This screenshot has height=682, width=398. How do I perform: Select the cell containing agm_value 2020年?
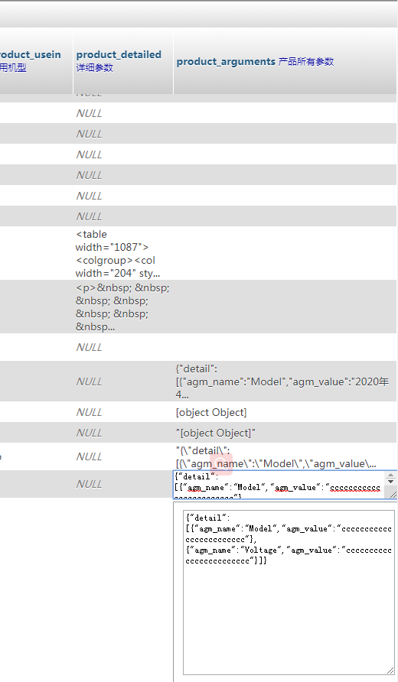coord(285,382)
